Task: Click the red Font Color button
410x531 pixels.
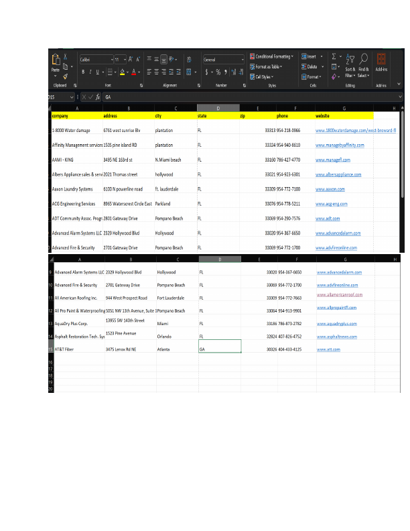Action: coord(133,72)
